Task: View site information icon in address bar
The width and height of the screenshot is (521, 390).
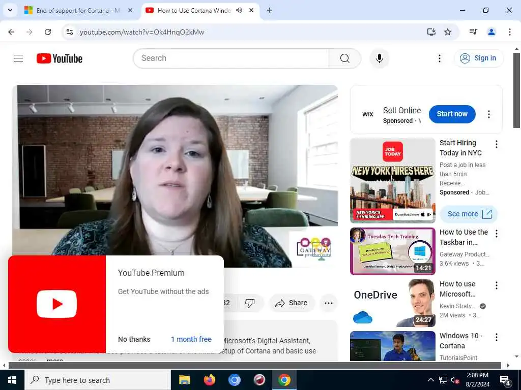Action: point(69,32)
